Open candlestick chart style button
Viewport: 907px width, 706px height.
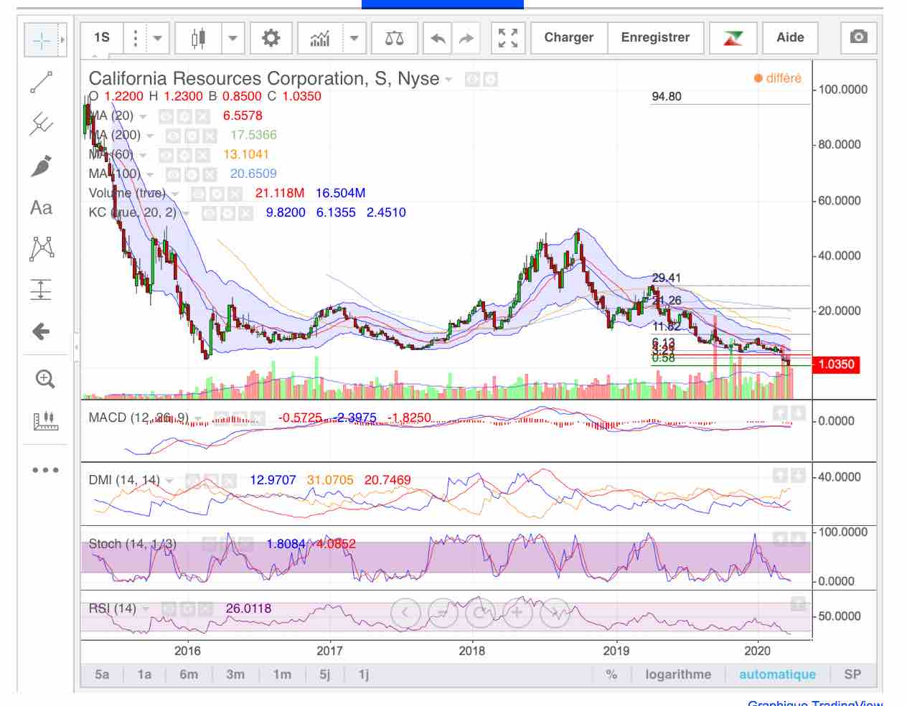(x=198, y=38)
